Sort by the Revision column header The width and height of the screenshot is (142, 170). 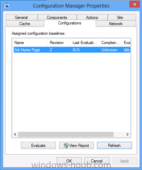(59, 43)
